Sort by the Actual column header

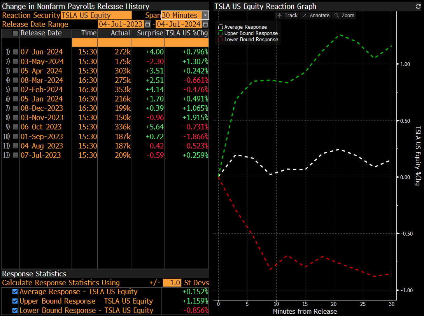pyautogui.click(x=121, y=33)
